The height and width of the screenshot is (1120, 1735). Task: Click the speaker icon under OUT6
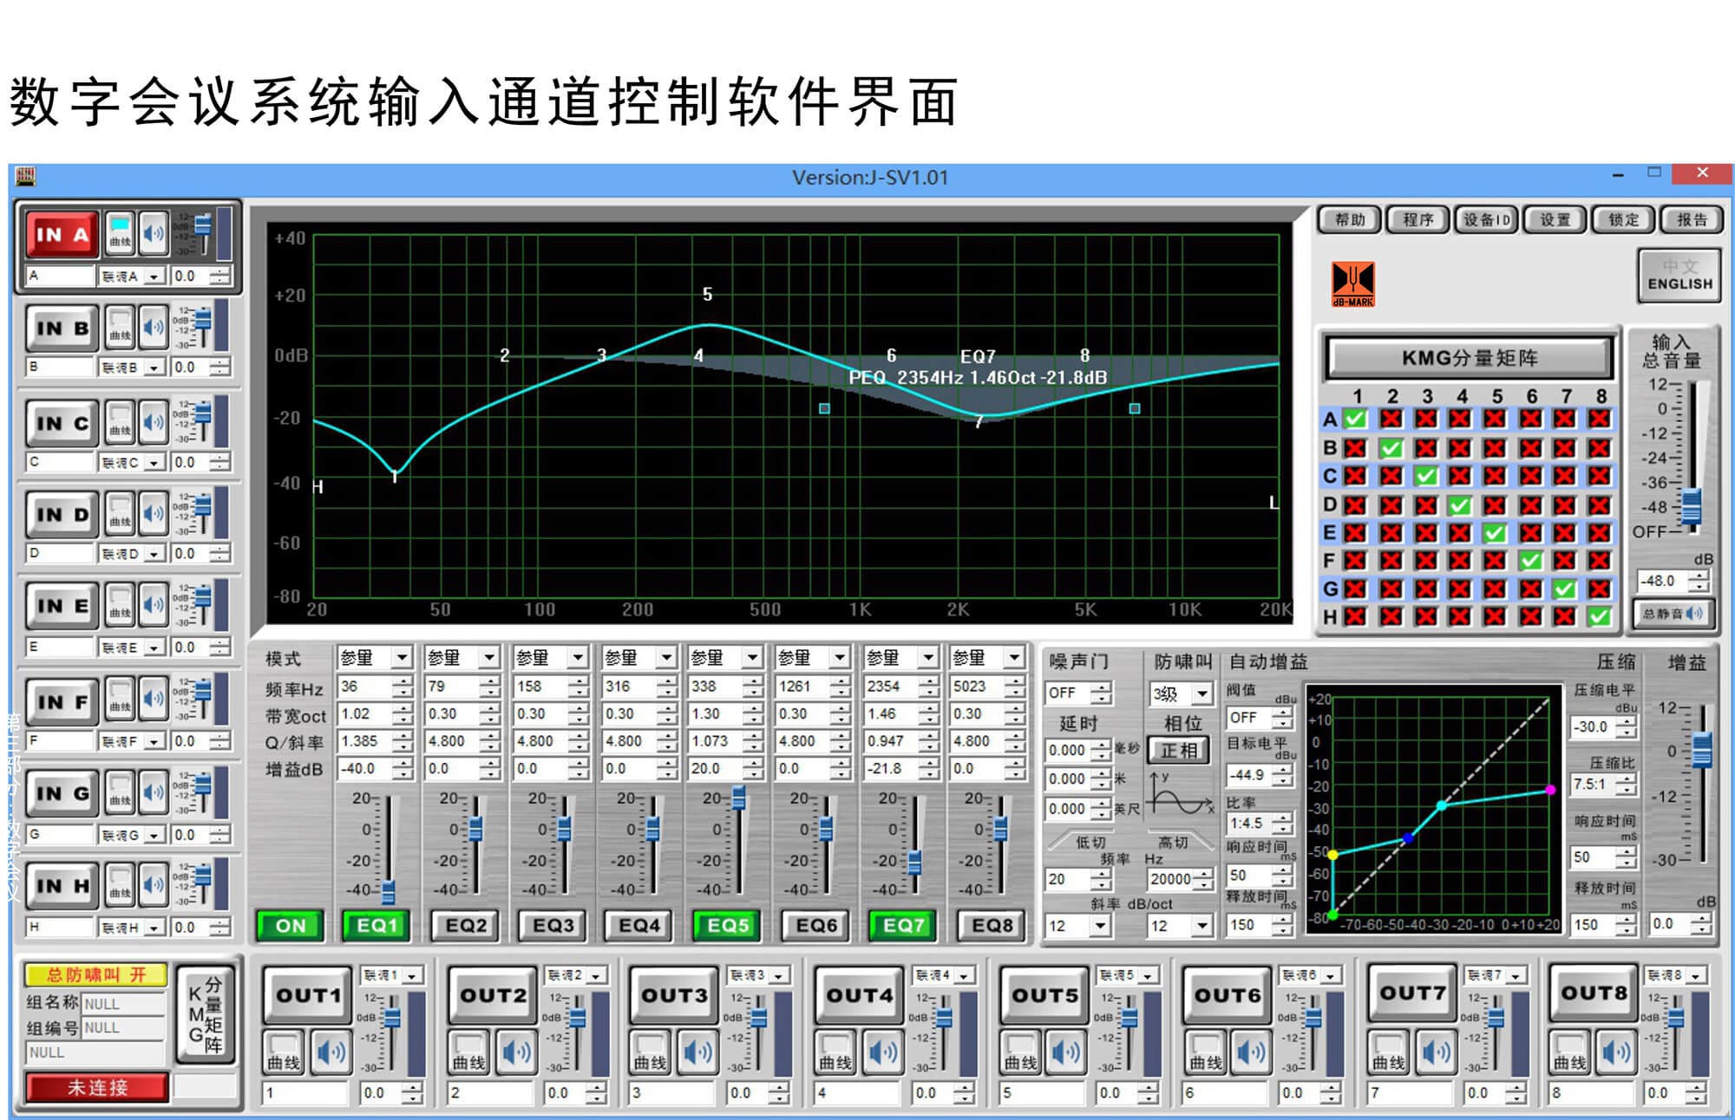[x=1250, y=1052]
